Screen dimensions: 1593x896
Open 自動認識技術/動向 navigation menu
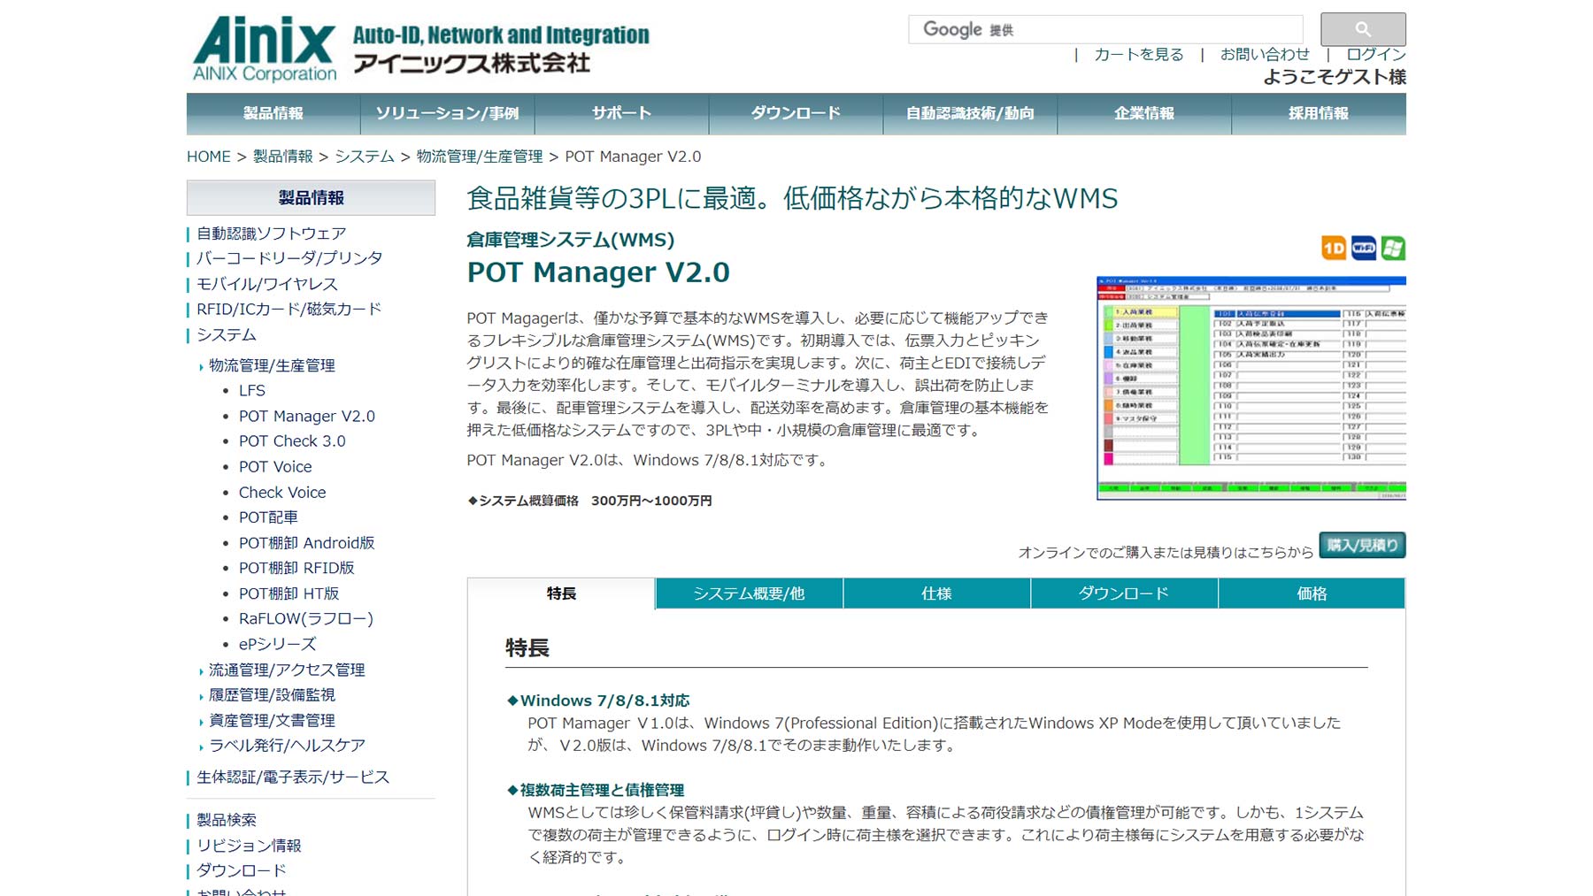(x=970, y=113)
